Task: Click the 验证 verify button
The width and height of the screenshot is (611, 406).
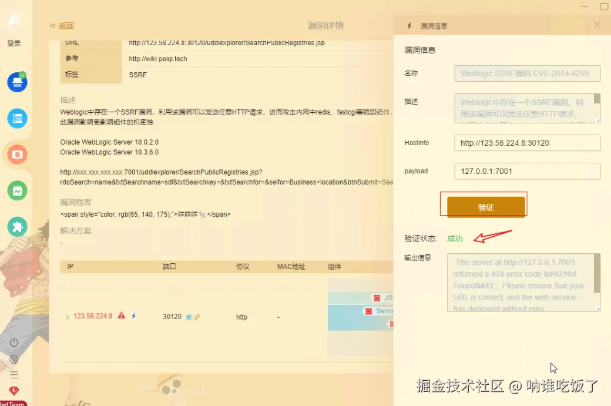Action: [x=486, y=206]
